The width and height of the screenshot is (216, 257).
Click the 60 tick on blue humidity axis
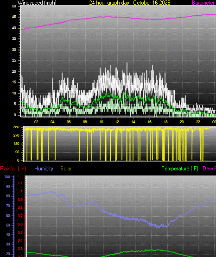[8, 215]
